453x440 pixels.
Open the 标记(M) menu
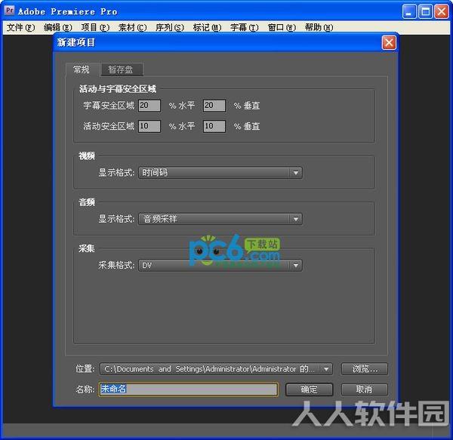pyautogui.click(x=207, y=27)
